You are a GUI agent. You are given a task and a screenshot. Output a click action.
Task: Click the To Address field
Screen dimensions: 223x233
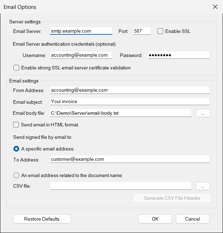[x=130, y=159]
